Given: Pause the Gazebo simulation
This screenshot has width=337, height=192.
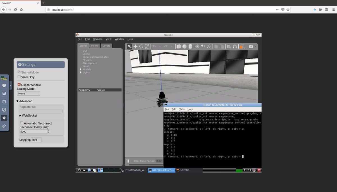Looking at the screenshot, I should click(x=128, y=161).
